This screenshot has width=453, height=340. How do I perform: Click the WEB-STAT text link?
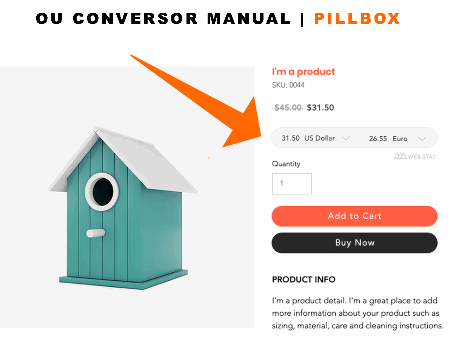pos(421,156)
